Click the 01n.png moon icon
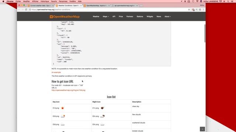Viewport: 236px width, 132px height. coord(103,108)
